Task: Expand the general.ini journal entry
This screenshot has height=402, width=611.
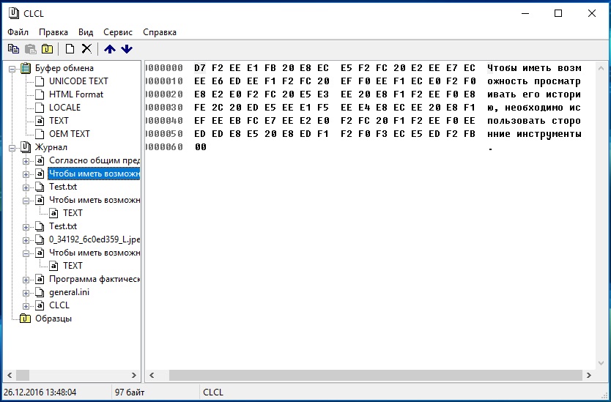Action: pos(26,292)
